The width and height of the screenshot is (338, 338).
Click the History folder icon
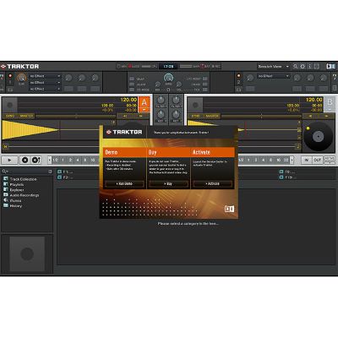pos(6,205)
